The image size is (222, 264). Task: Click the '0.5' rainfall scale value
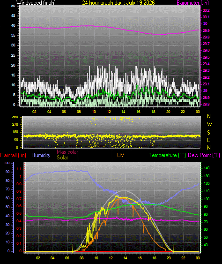coord(19,214)
